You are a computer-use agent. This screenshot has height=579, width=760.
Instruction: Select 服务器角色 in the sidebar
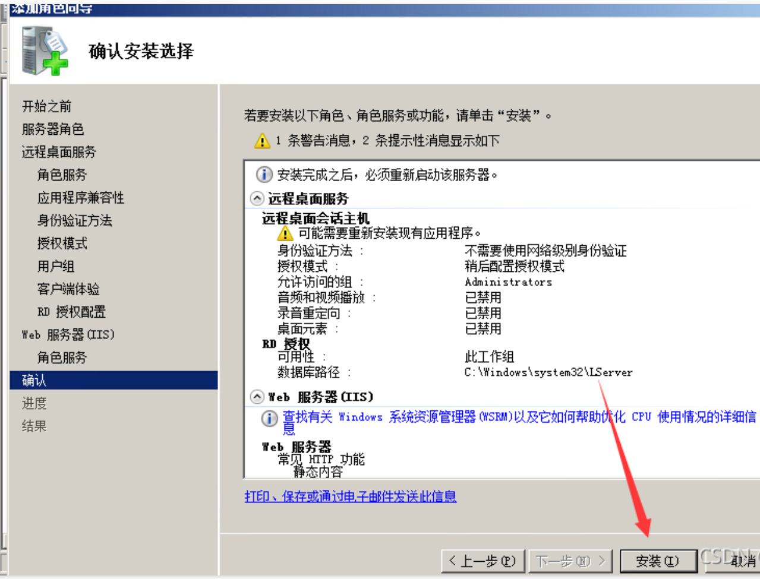pyautogui.click(x=53, y=129)
